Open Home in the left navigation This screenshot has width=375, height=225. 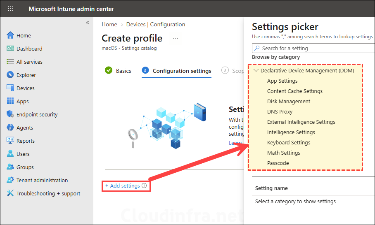click(x=24, y=35)
